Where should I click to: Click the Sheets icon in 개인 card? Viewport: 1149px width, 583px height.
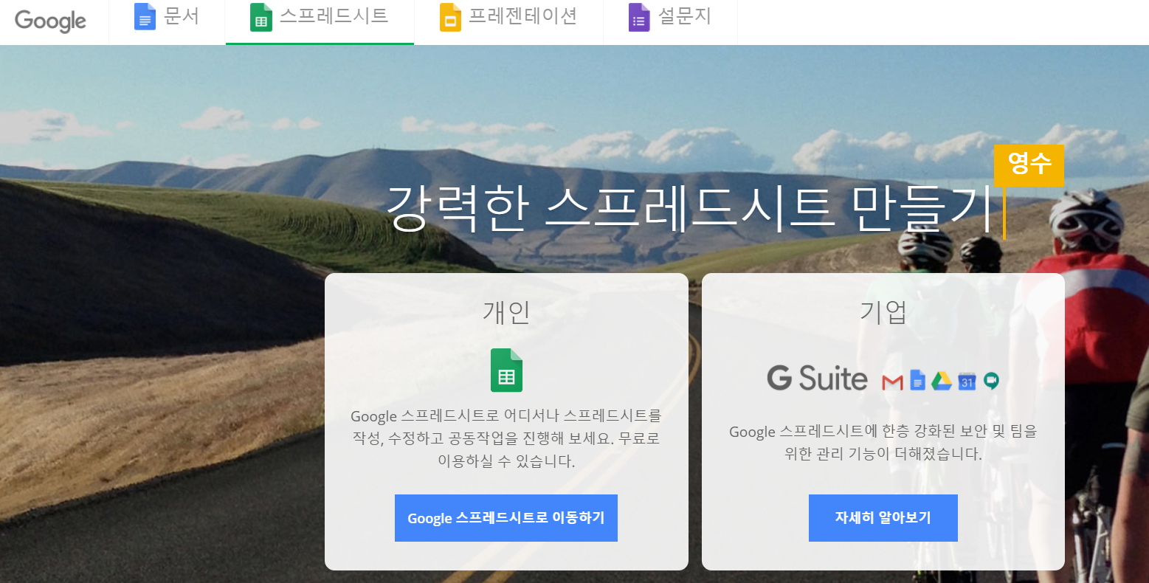pyautogui.click(x=506, y=370)
